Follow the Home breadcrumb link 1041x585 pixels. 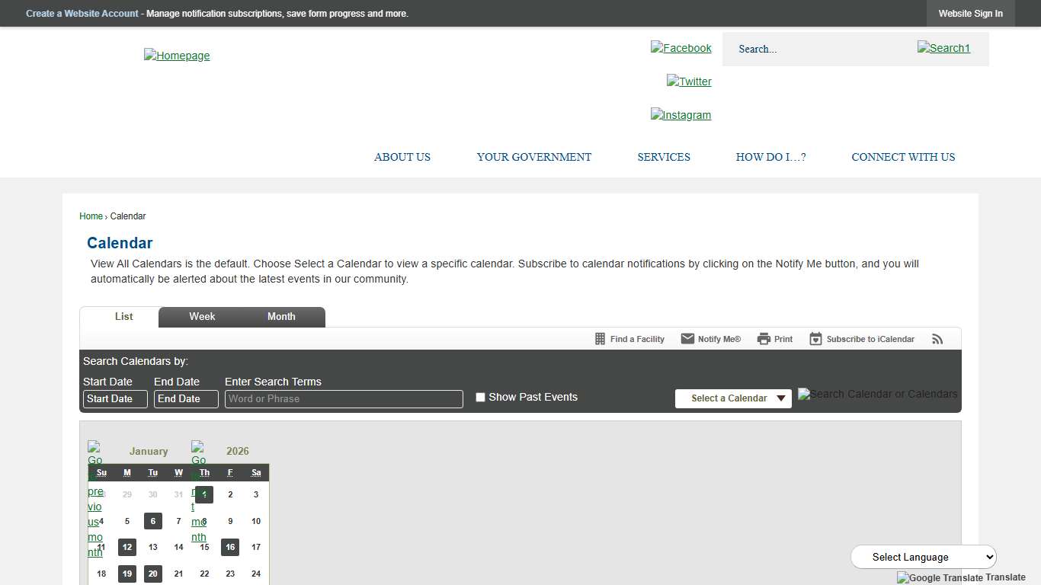pos(91,216)
